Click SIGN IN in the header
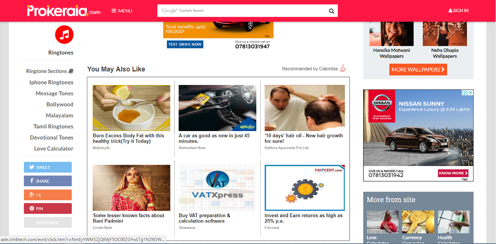The image size is (496, 244). [458, 11]
